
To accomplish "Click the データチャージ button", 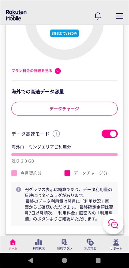I will (x=64, y=109).
